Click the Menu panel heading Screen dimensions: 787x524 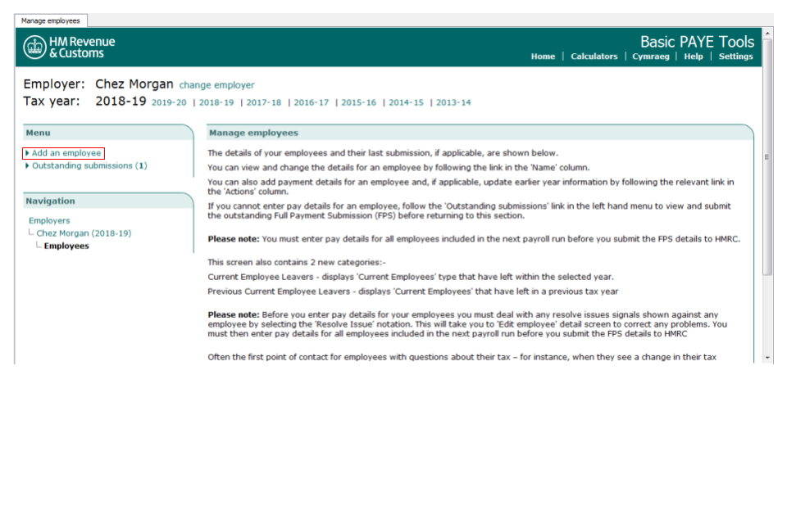tap(39, 133)
